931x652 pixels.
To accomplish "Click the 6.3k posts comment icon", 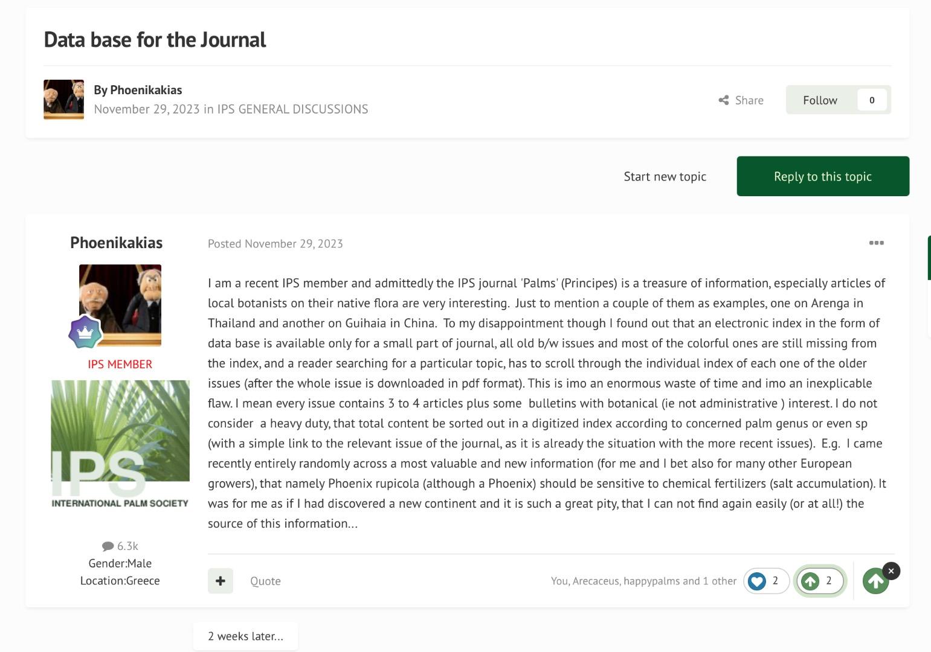I will 108,546.
